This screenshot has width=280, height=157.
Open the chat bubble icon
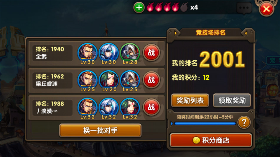point(244,8)
